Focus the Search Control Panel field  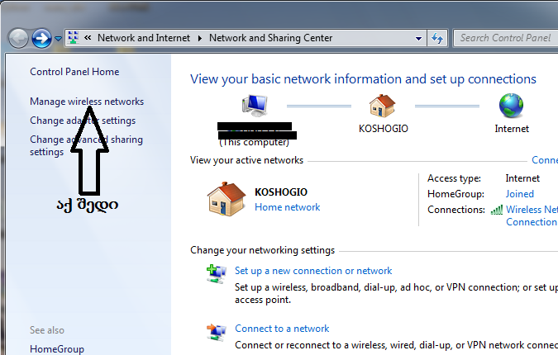(506, 38)
